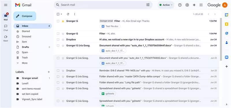The width and height of the screenshot is (231, 108).
Task: Open the Inbox folder
Action: (33, 26)
